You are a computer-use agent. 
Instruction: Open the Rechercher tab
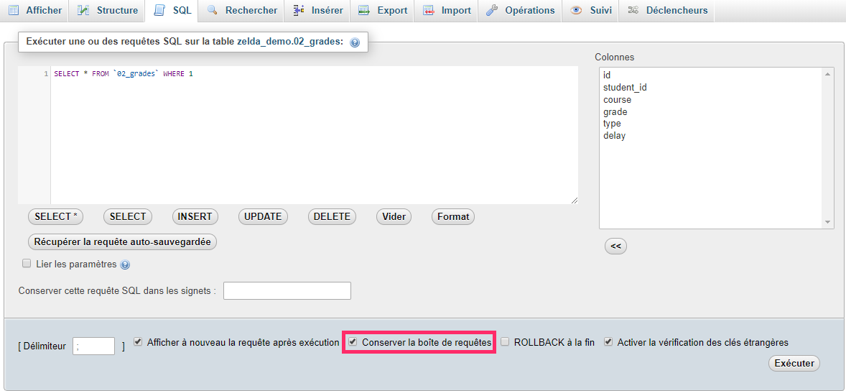[241, 11]
